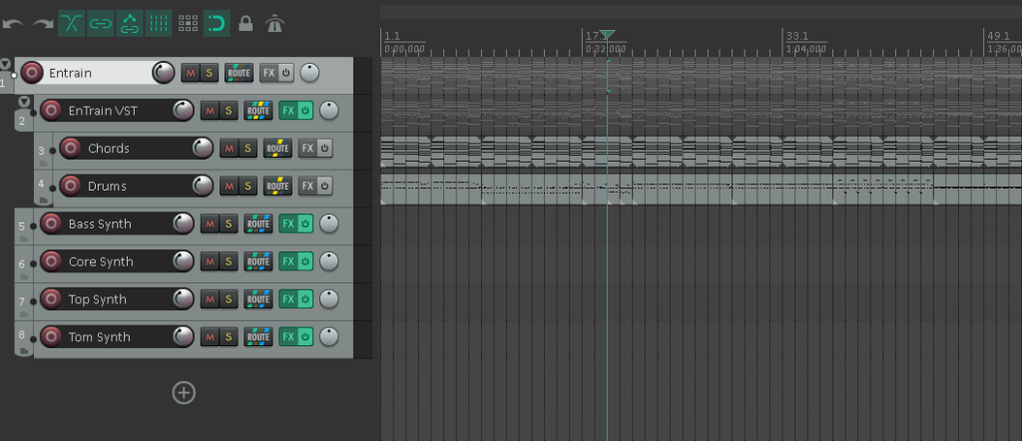
Task: Click the lock icon in toolbar
Action: 246,22
